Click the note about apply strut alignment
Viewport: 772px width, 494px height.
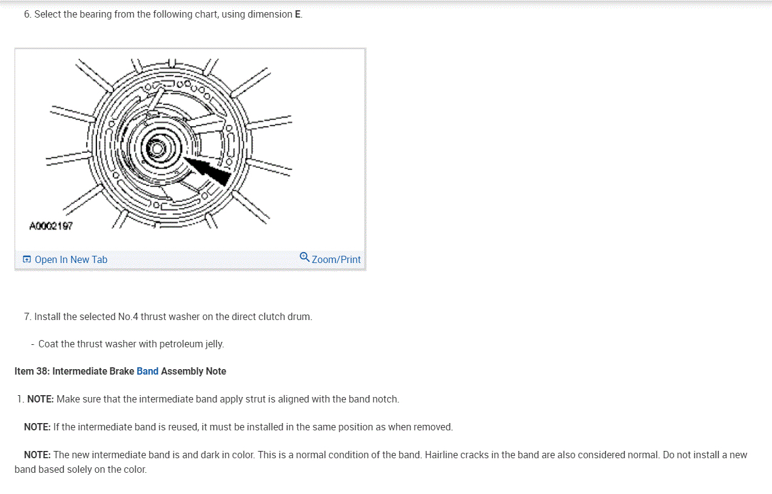click(209, 399)
